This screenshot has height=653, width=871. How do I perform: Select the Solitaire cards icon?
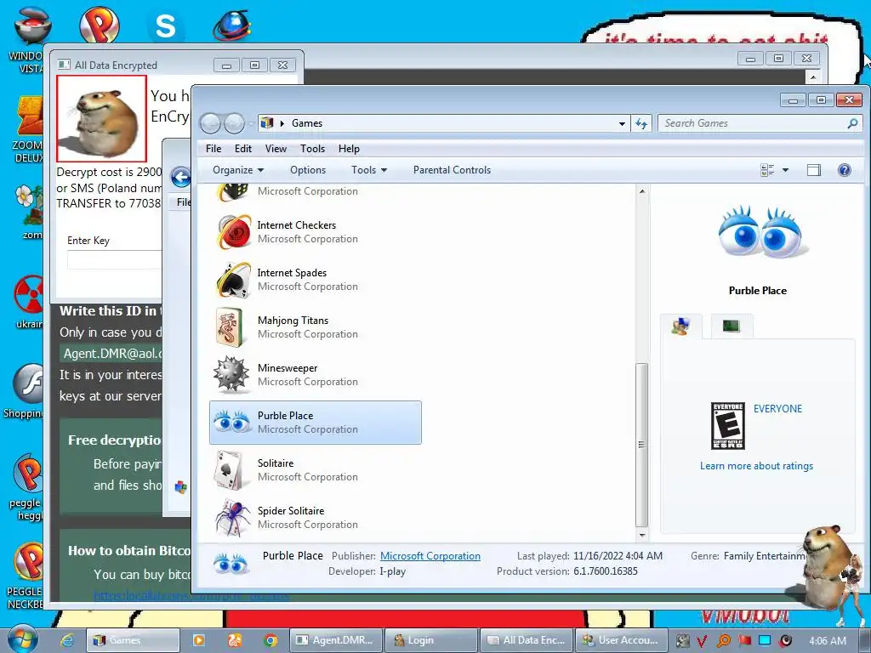(x=229, y=470)
